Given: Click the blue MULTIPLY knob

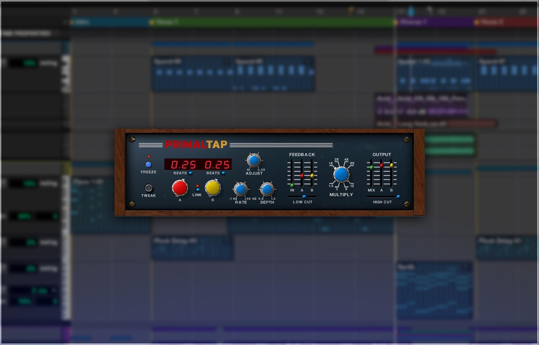Looking at the screenshot, I should click(x=341, y=174).
